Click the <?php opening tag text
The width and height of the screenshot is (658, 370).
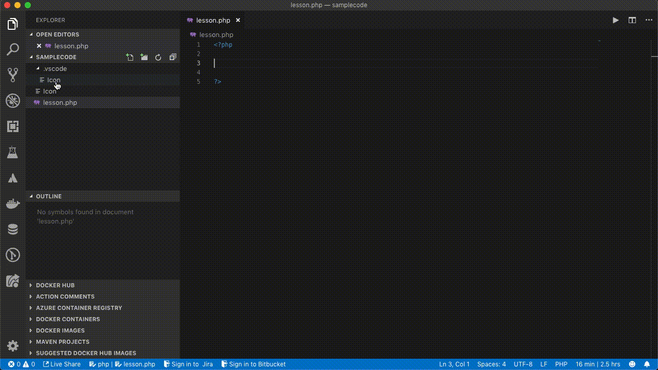223,45
